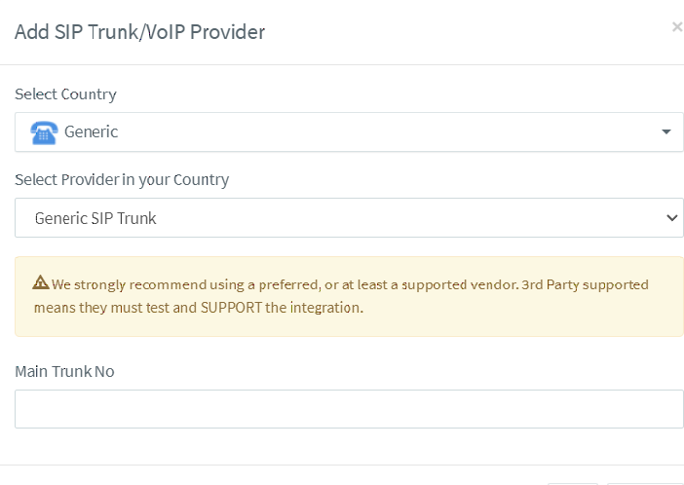This screenshot has width=684, height=485.
Task: Open the Select Country caret arrow
Action: [666, 131]
